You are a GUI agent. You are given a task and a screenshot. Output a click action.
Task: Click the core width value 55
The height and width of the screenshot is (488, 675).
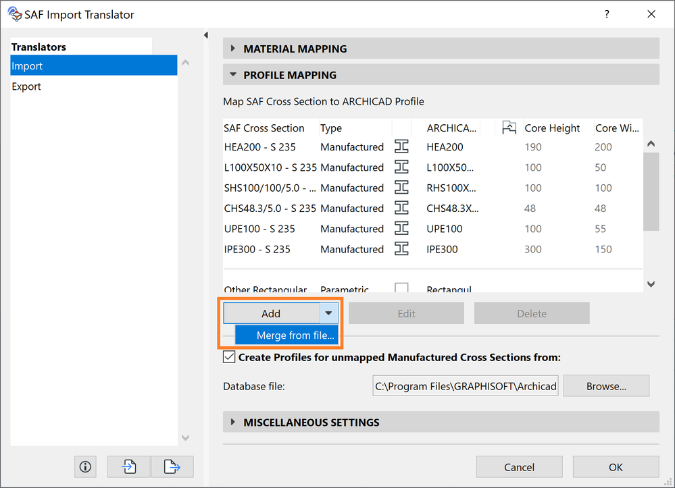600,228
